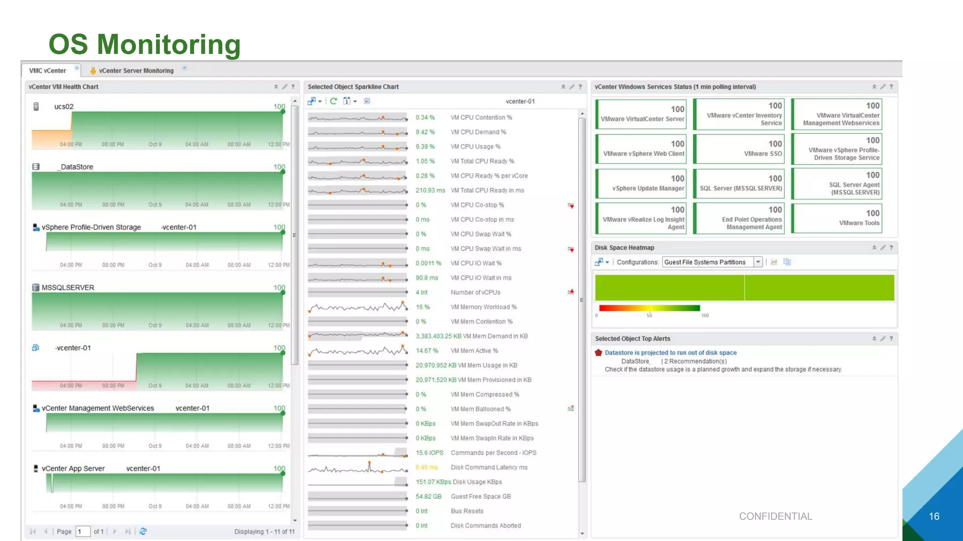Select VMware vCenter Inventory Service tile
Image resolution: width=963 pixels, height=541 pixels.
[x=739, y=114]
